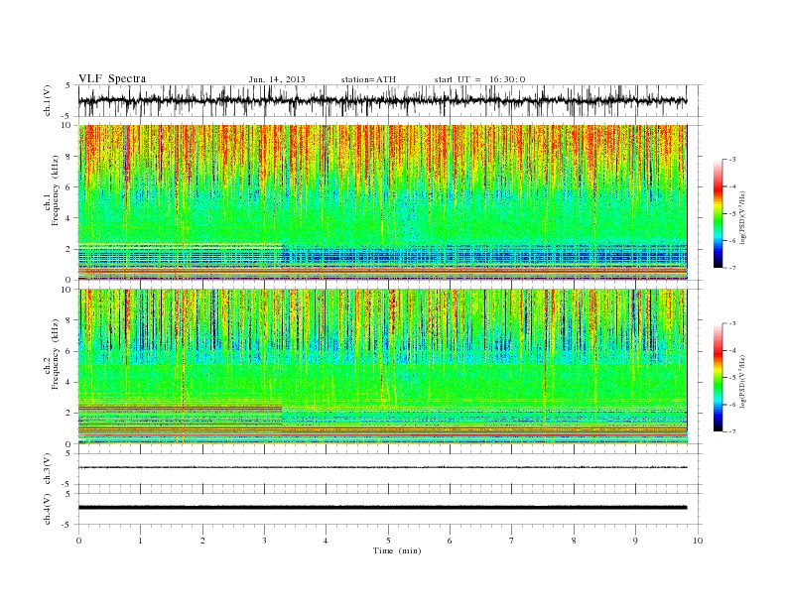Click time axis tick label "6"
The image size is (786, 607).
click(x=451, y=541)
